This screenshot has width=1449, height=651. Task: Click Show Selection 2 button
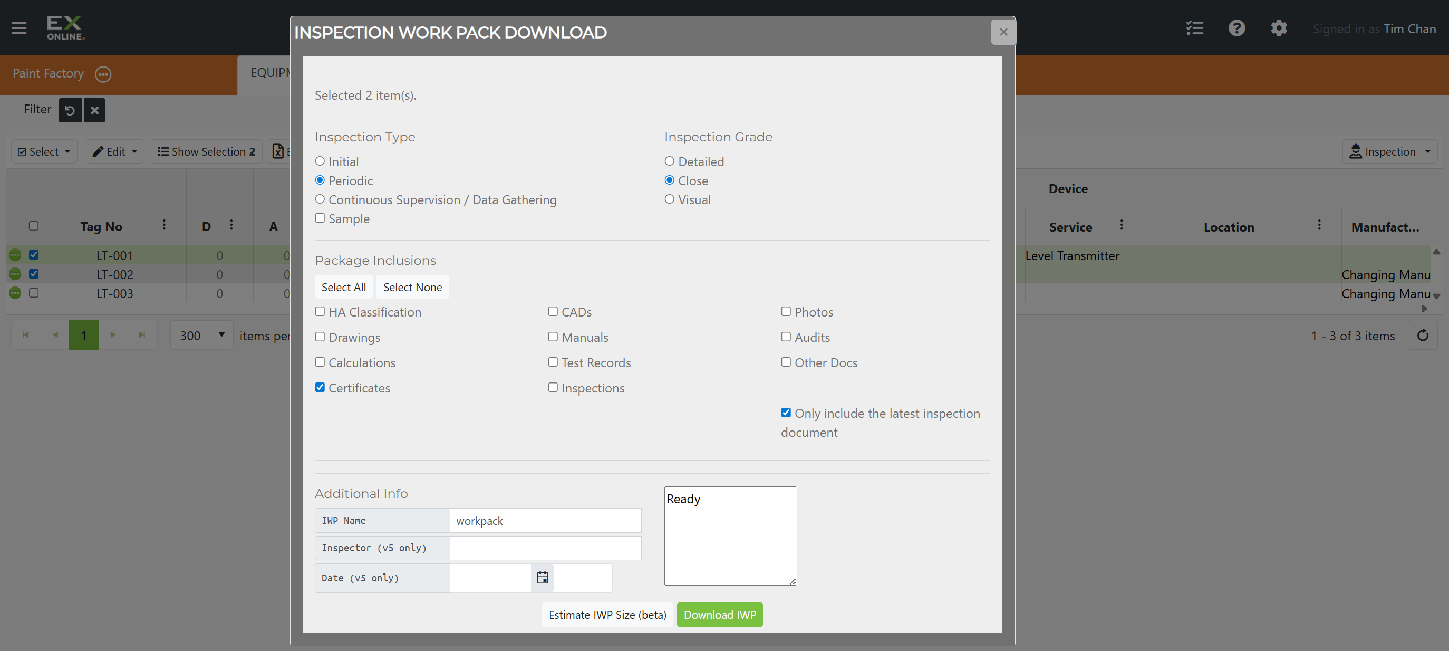point(207,151)
